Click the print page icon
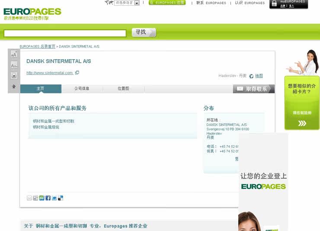 [x=14, y=76]
